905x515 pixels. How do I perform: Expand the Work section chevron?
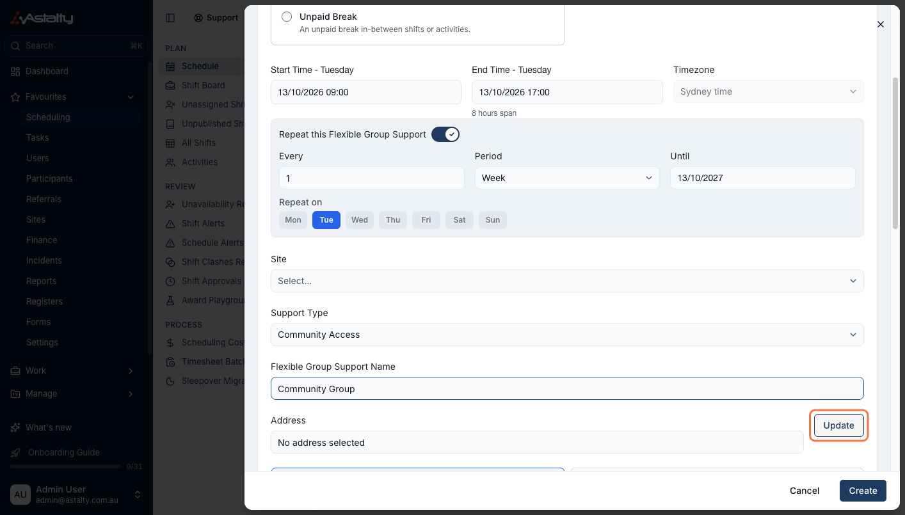[130, 371]
